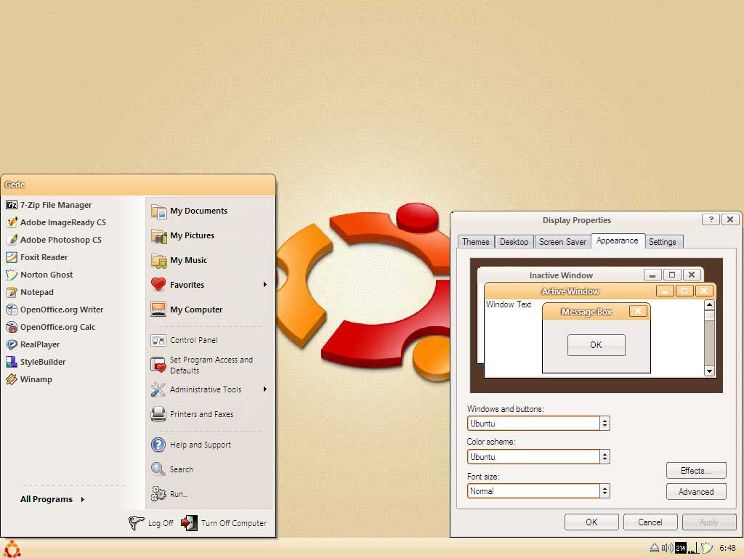Open Printers and Faxes icon

158,414
